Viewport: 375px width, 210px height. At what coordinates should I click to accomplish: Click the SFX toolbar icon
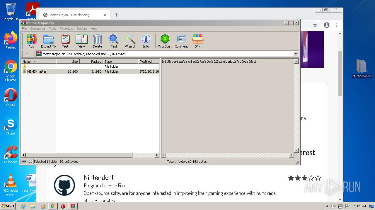(x=198, y=41)
